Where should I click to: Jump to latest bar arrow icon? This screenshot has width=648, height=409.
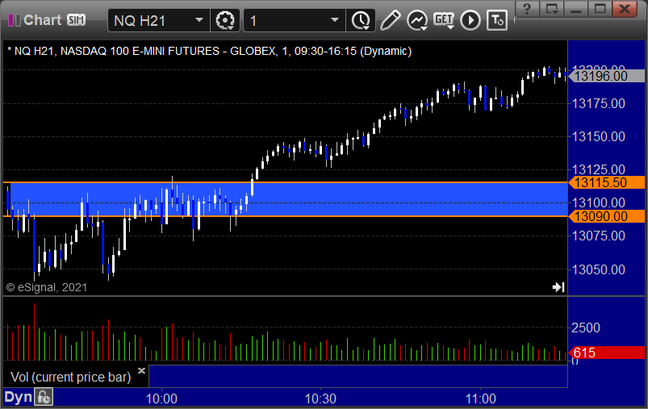point(558,287)
